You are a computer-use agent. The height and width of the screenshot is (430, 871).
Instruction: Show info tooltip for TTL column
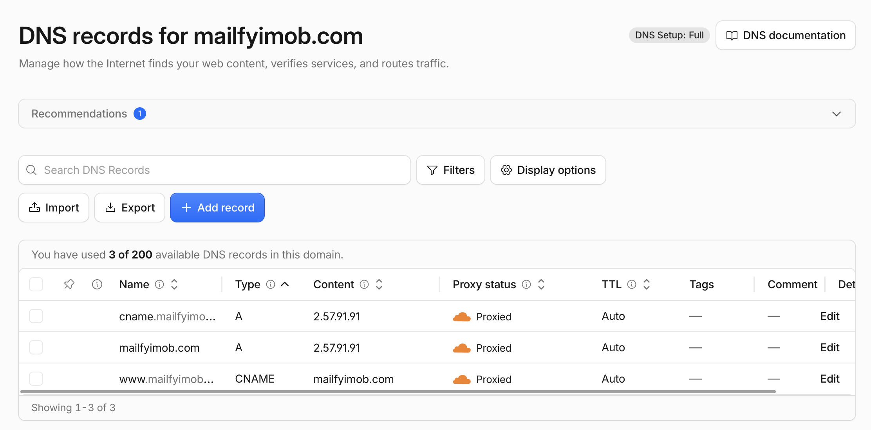point(632,284)
